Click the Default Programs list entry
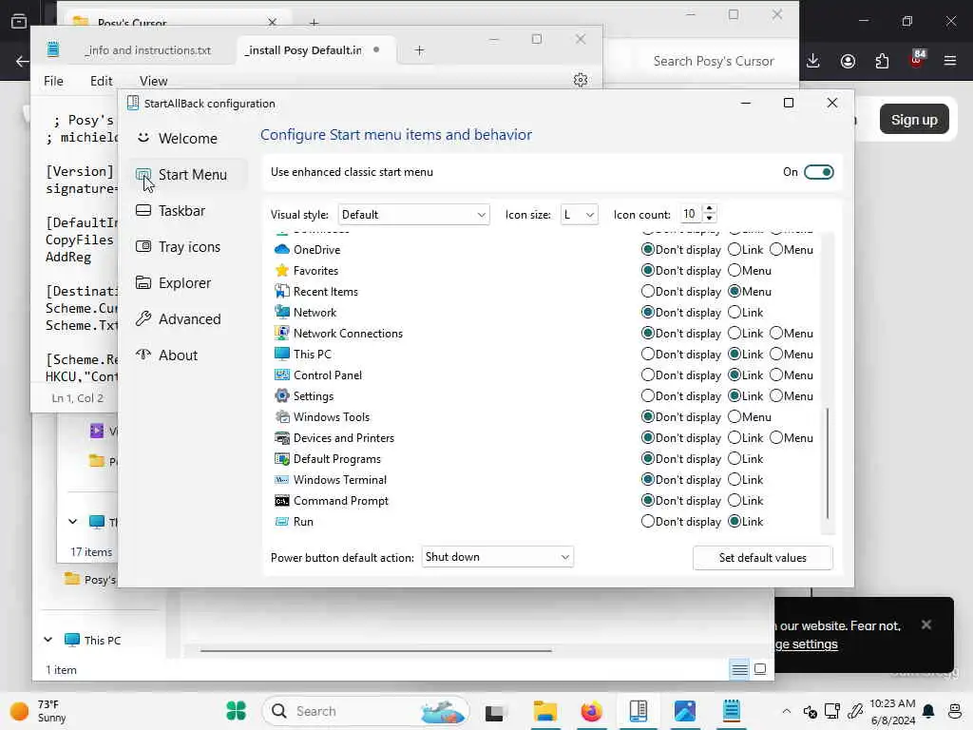 click(x=337, y=459)
